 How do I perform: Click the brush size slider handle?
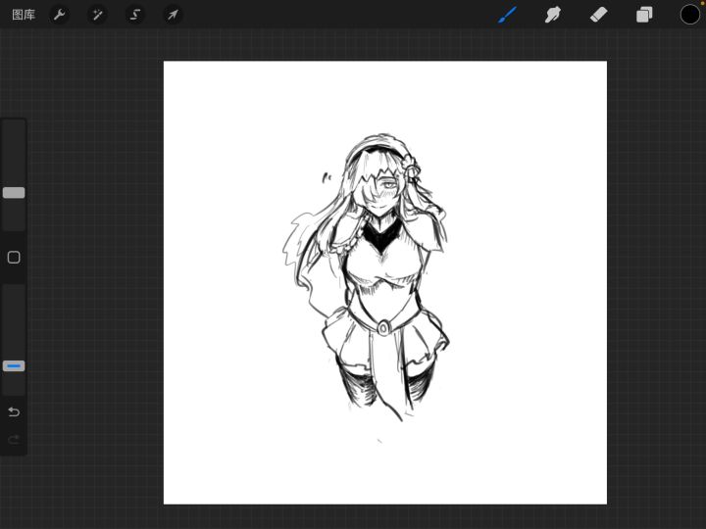[x=14, y=193]
